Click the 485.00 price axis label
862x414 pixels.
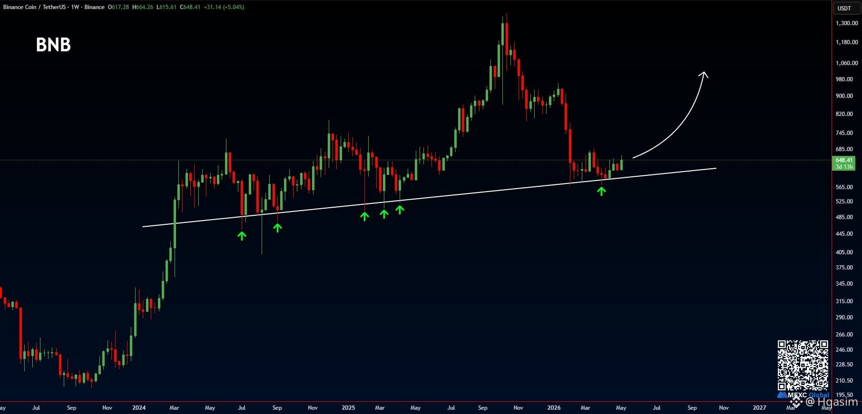(x=844, y=217)
